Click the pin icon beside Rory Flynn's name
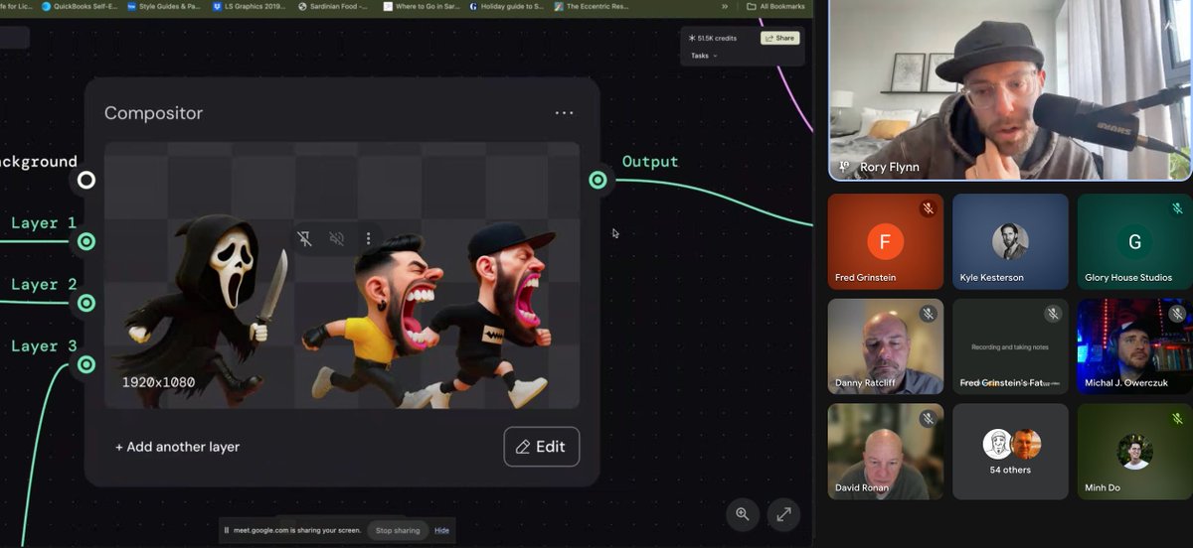 (844, 167)
